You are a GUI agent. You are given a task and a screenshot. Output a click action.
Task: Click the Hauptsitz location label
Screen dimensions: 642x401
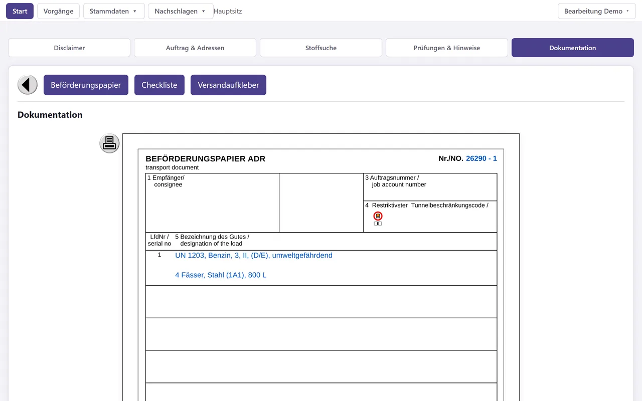(228, 11)
